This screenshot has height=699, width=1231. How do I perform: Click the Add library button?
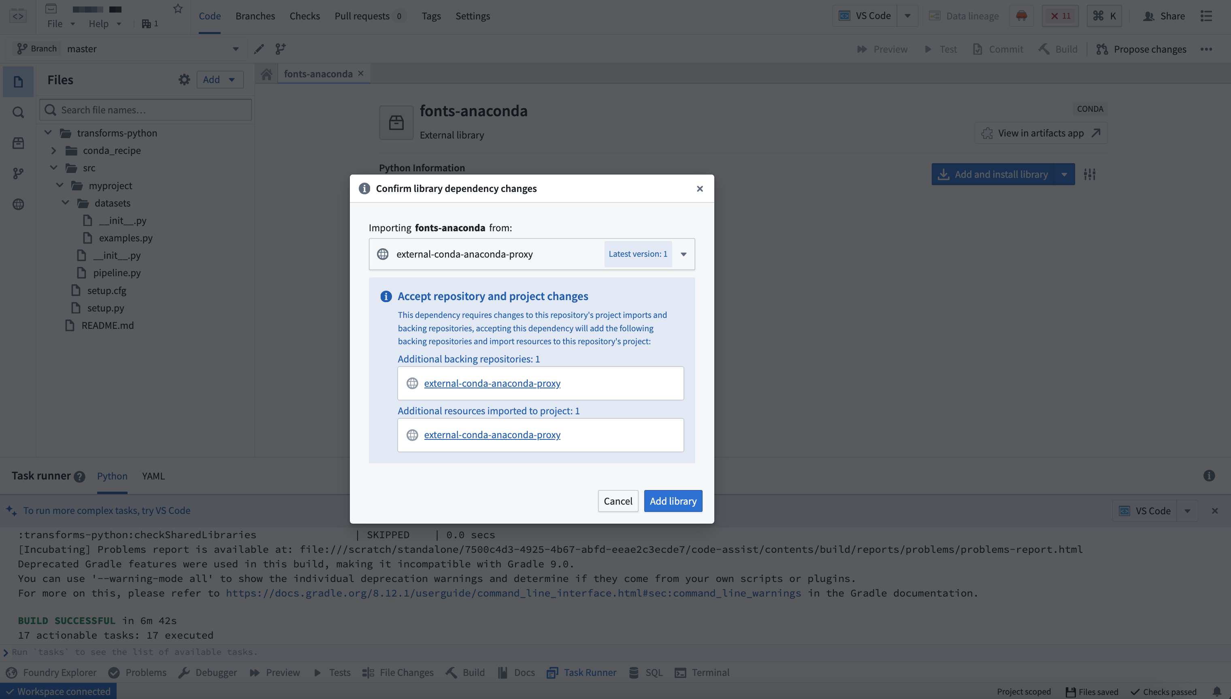pyautogui.click(x=673, y=501)
